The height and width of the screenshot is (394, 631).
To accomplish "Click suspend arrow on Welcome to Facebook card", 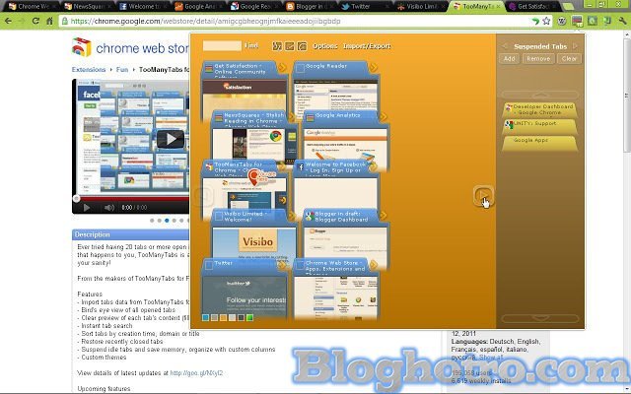I will click(373, 166).
